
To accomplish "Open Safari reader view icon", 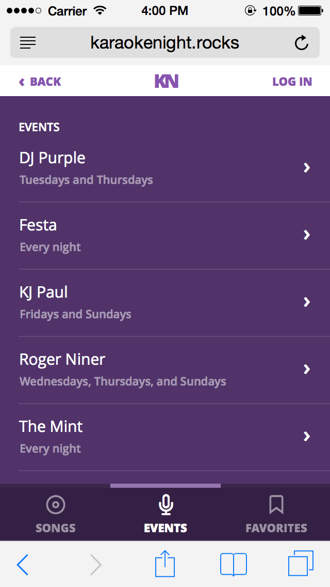I will coord(28,42).
